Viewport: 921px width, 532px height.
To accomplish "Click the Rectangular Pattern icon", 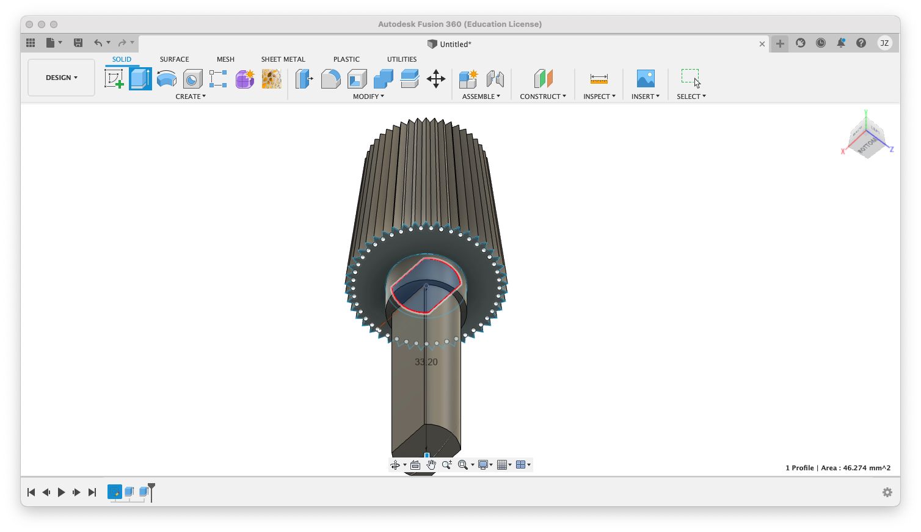I will pos(219,79).
